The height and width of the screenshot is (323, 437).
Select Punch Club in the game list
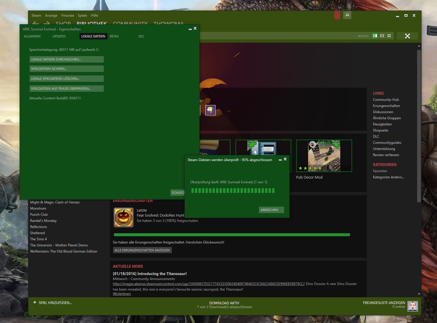click(39, 215)
